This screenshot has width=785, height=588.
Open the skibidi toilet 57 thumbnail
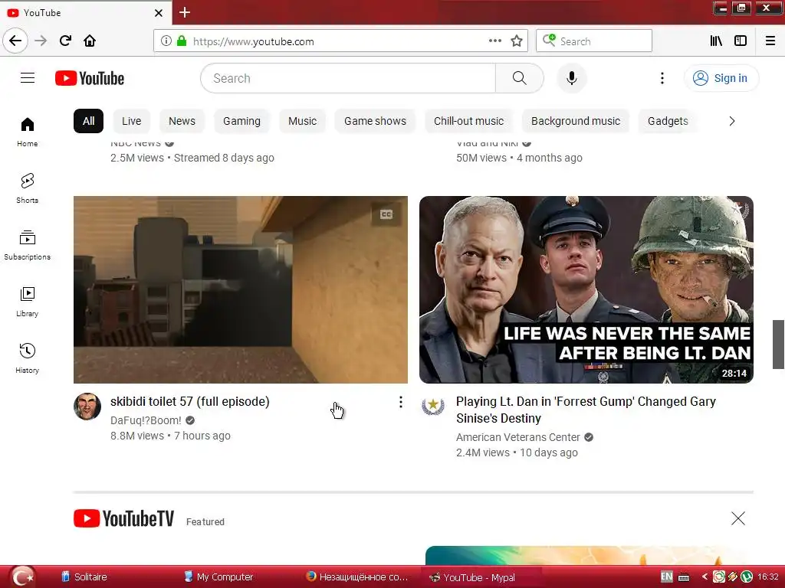click(x=240, y=289)
